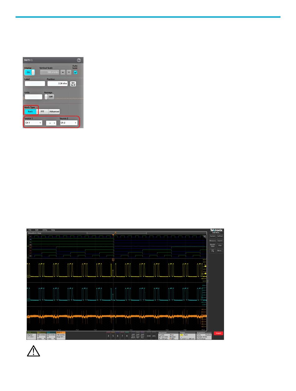
Task: Click the Label input field
Action: tap(35, 84)
